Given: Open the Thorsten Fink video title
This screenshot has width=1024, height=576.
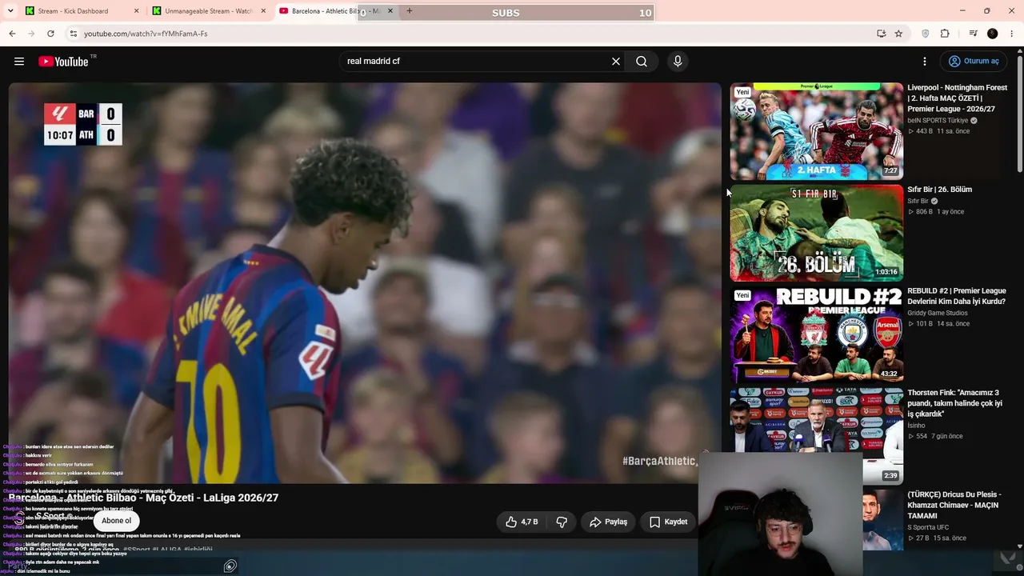Looking at the screenshot, I should click(x=954, y=403).
